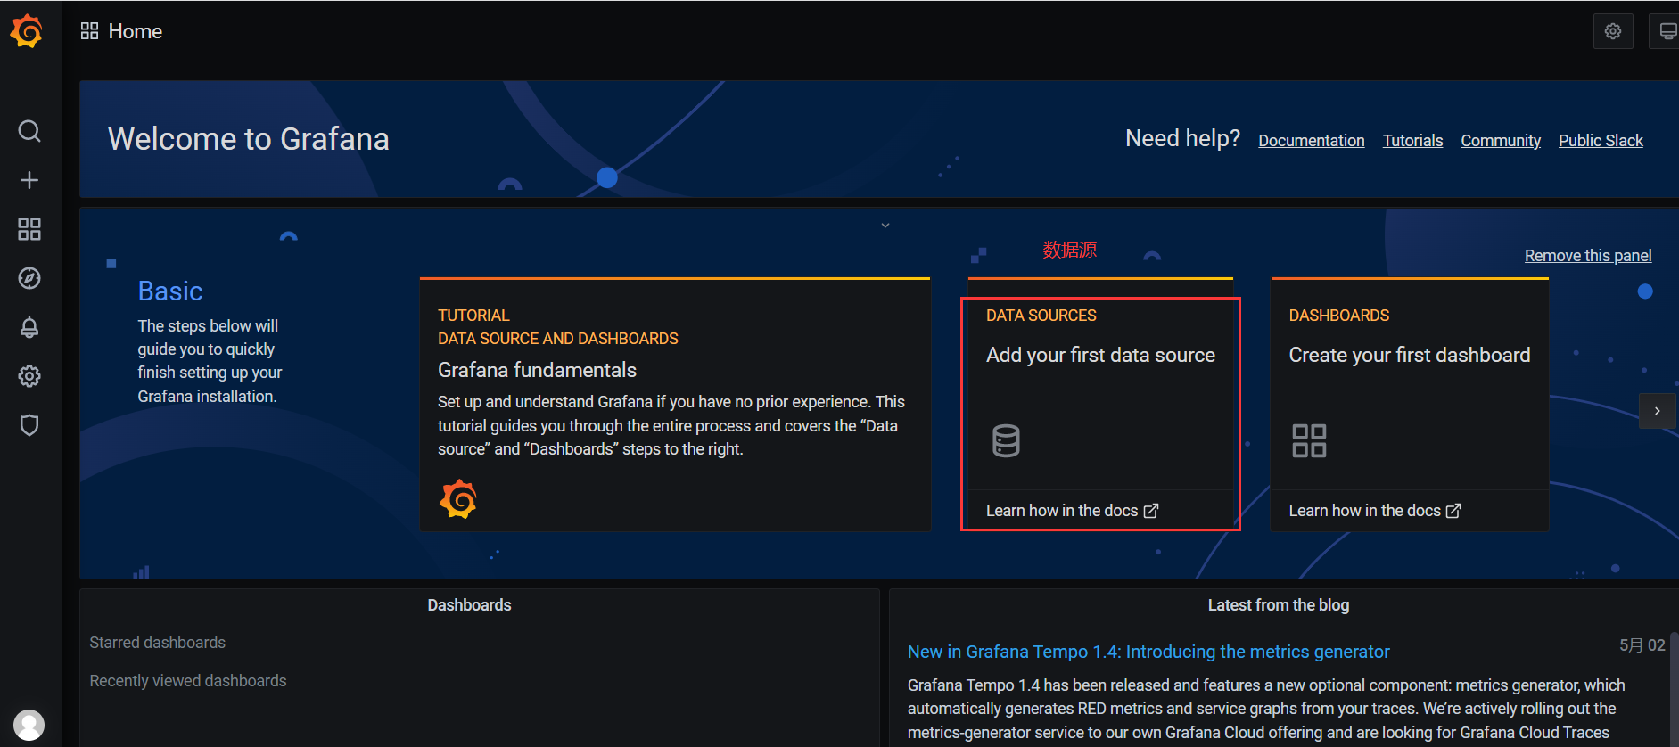Open the Server Admin shield icon
The height and width of the screenshot is (747, 1679).
29,425
